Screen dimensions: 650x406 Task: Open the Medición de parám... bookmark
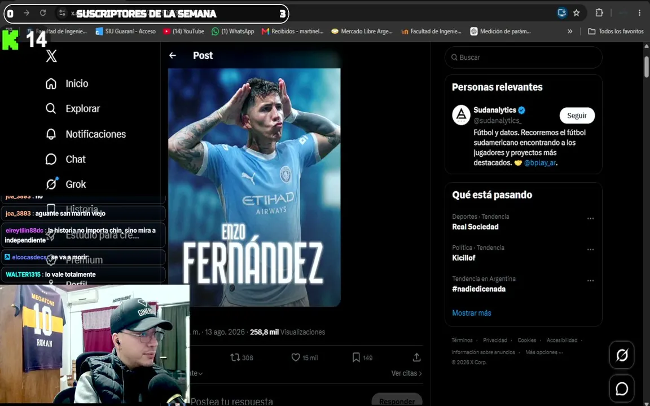(x=500, y=31)
